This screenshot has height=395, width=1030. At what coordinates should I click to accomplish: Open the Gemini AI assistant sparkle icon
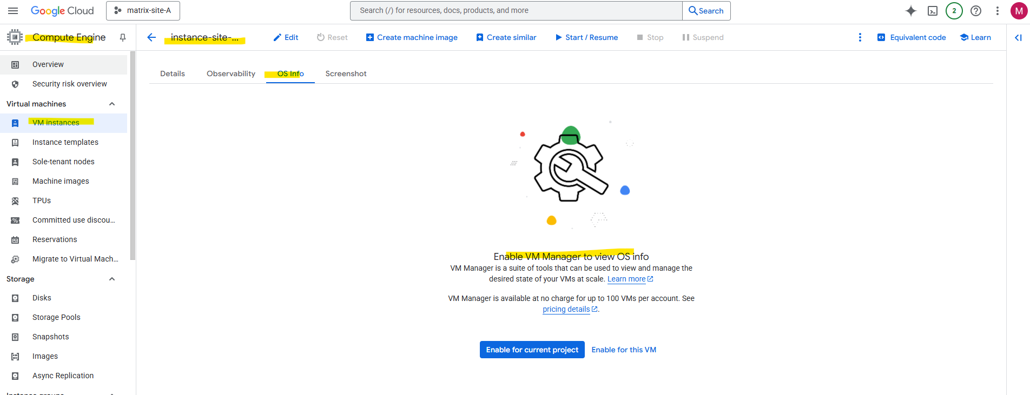pos(911,11)
